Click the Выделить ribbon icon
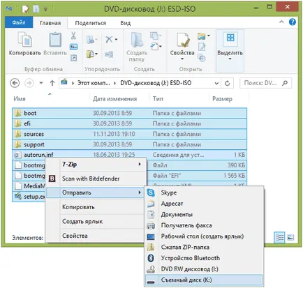The image size is (303, 288). (x=230, y=38)
